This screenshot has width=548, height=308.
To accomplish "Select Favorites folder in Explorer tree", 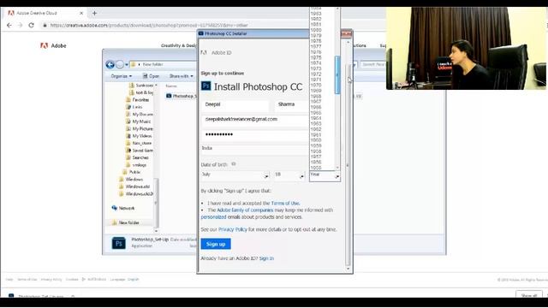I will [137, 100].
